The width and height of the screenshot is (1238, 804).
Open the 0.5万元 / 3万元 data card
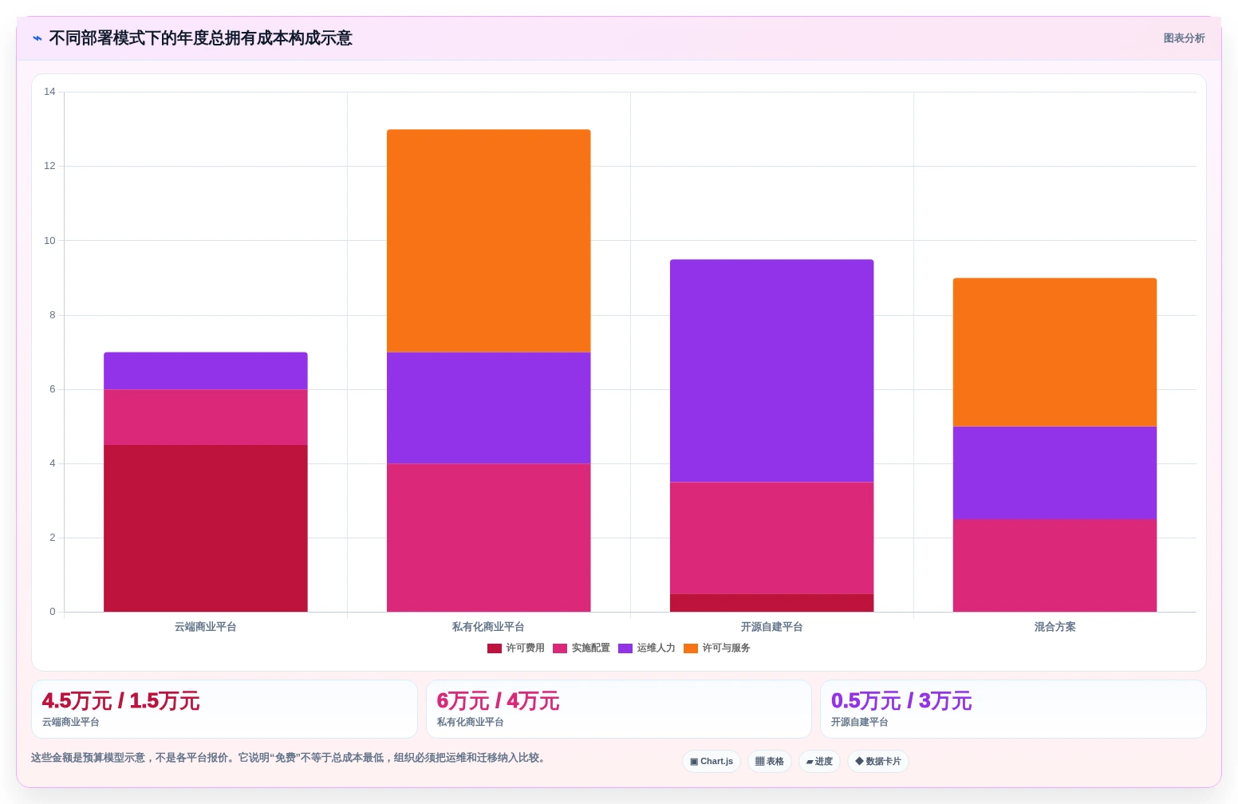click(x=1013, y=709)
